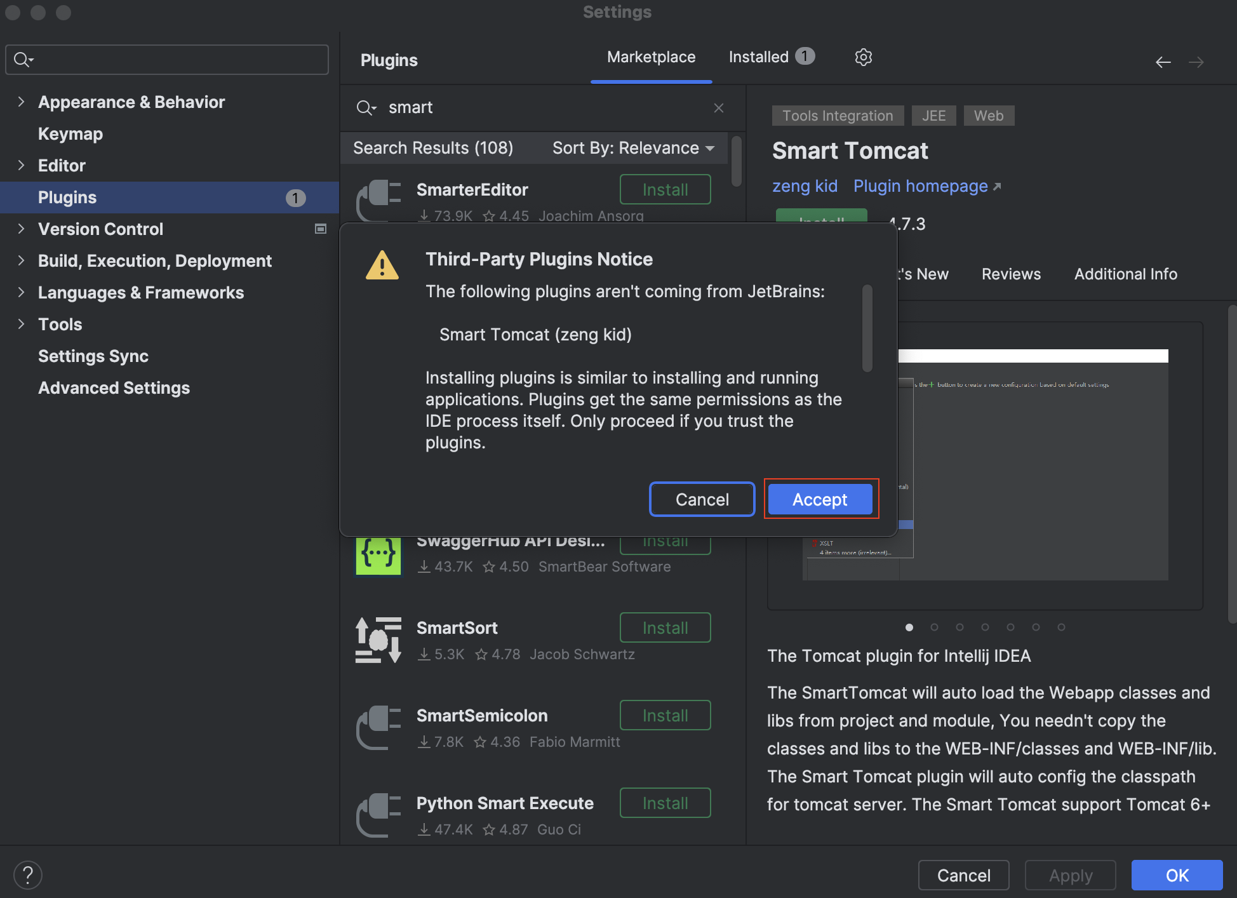The height and width of the screenshot is (898, 1237).
Task: Click the SmartSort plugin icon
Action: coord(378,640)
